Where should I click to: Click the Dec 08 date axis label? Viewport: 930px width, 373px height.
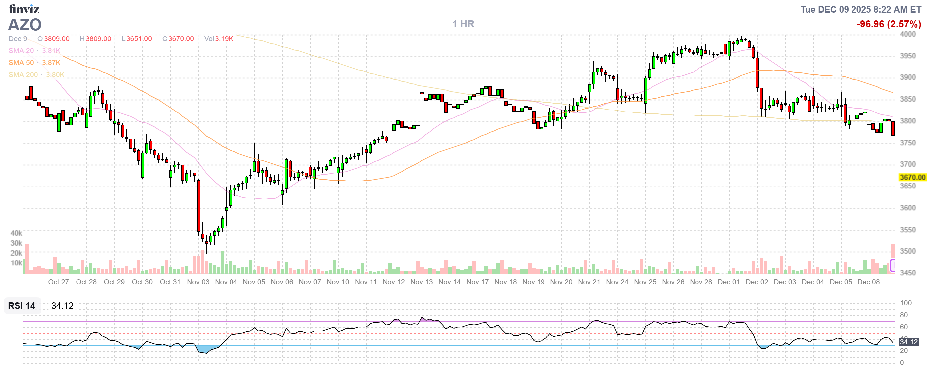tap(868, 282)
